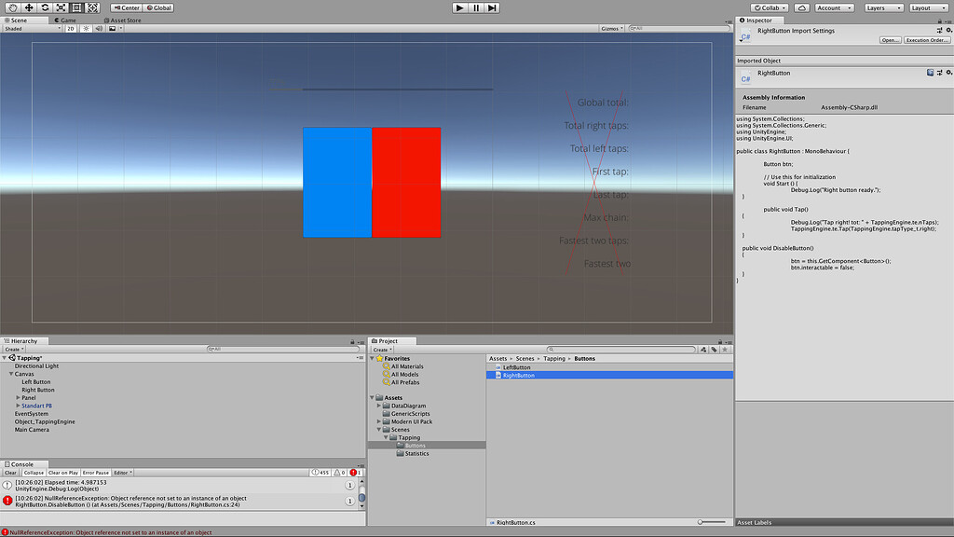Viewport: 954px width, 537px height.
Task: Toggle 2D scene view mode
Action: click(70, 28)
